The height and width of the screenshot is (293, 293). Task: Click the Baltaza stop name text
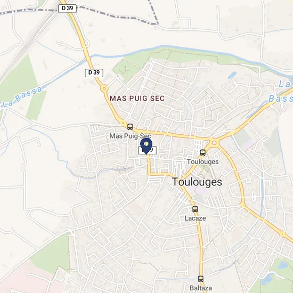point(201,288)
